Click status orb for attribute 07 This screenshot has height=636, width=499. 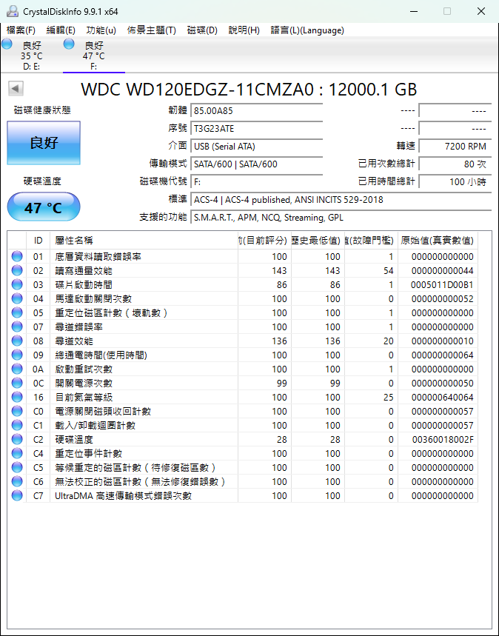(17, 327)
